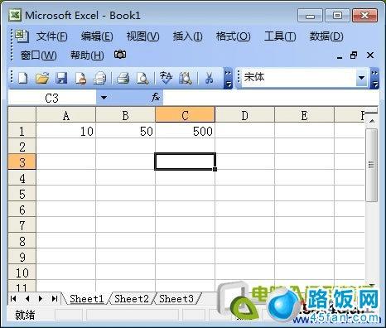Open the 窗口(W) menu

point(39,55)
